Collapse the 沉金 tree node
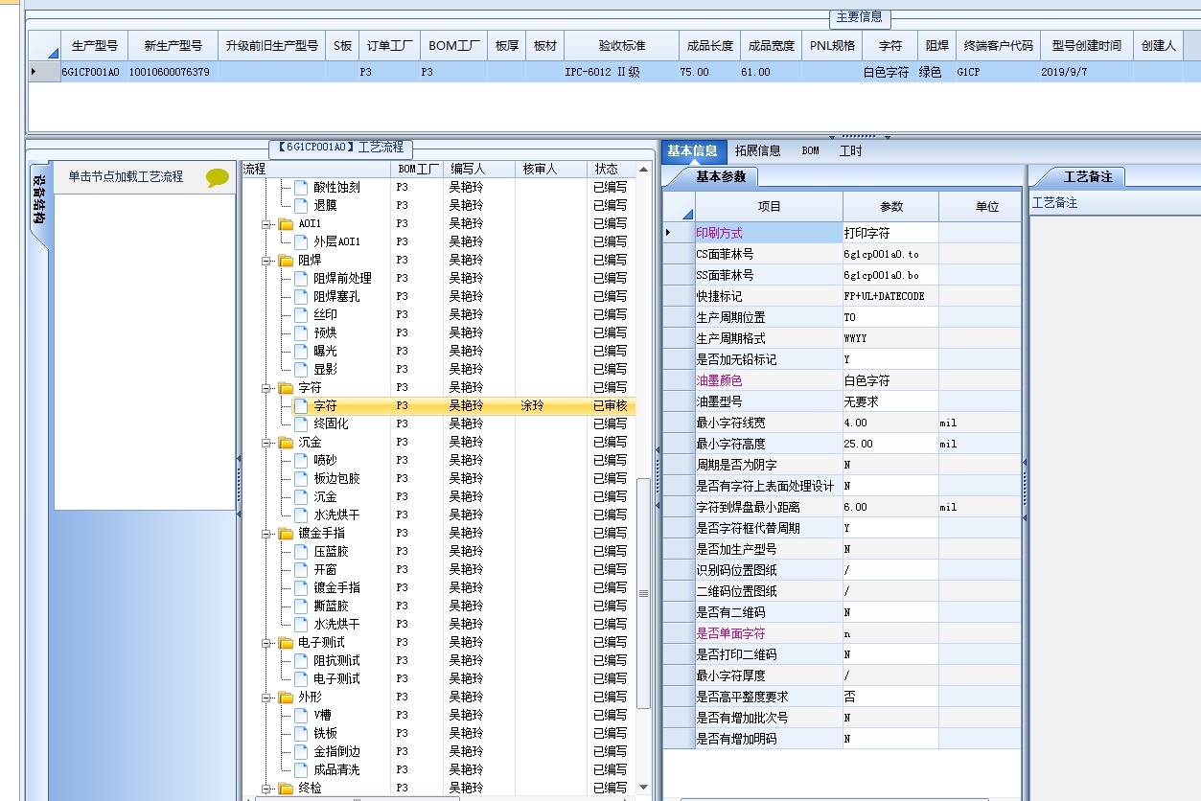1201x801 pixels. coord(266,443)
